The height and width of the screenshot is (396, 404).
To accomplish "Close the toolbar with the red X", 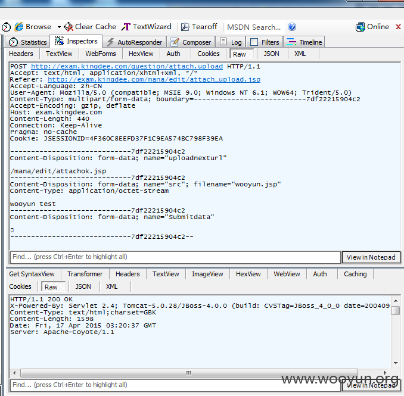I will [x=398, y=27].
